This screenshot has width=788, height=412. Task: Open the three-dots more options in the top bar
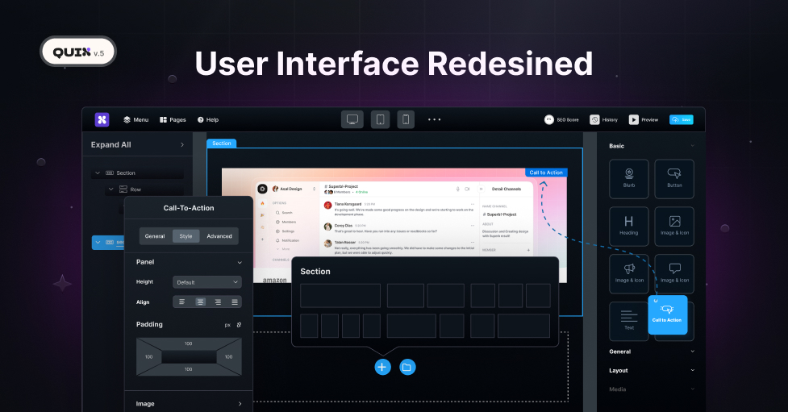click(x=434, y=119)
